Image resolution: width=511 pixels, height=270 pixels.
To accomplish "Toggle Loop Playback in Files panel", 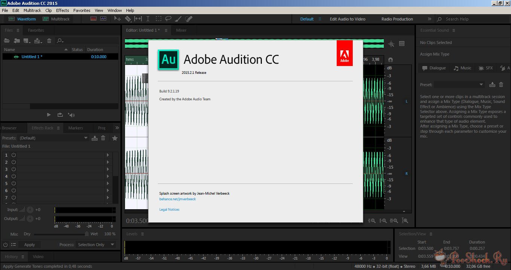I will pos(60,115).
